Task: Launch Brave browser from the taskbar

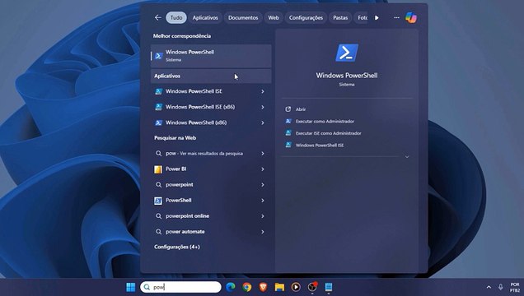Action: click(263, 287)
